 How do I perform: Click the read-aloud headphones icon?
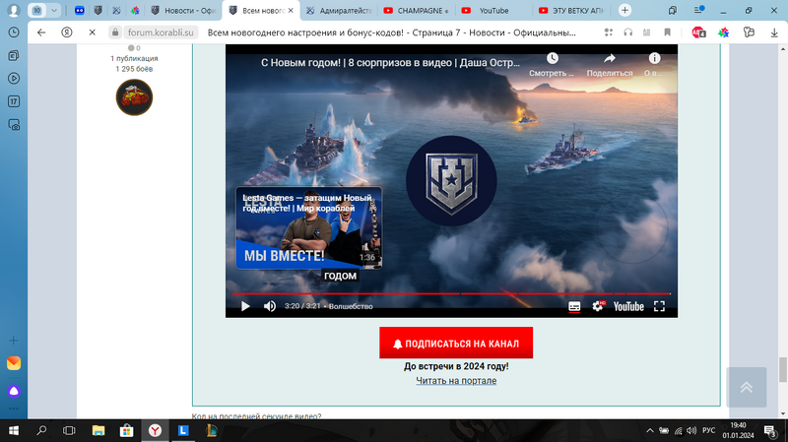coord(627,32)
